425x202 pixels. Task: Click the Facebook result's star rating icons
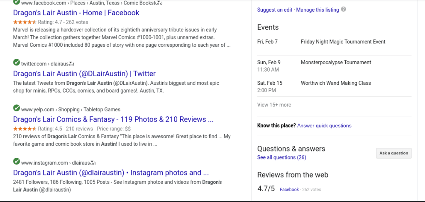point(24,22)
